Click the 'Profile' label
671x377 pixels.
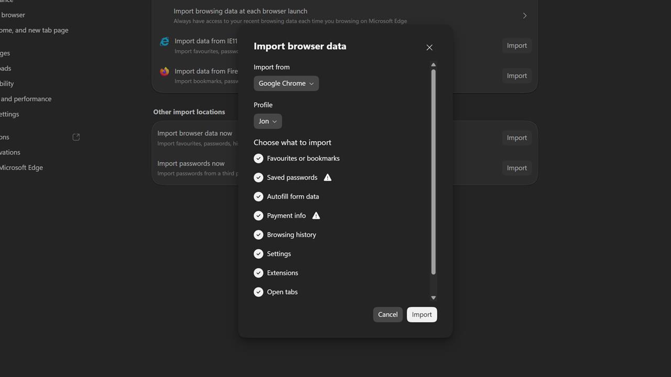coord(263,105)
